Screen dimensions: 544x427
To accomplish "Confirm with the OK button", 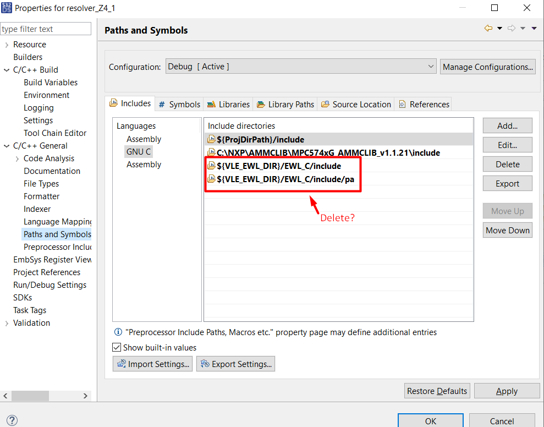I will [431, 421].
